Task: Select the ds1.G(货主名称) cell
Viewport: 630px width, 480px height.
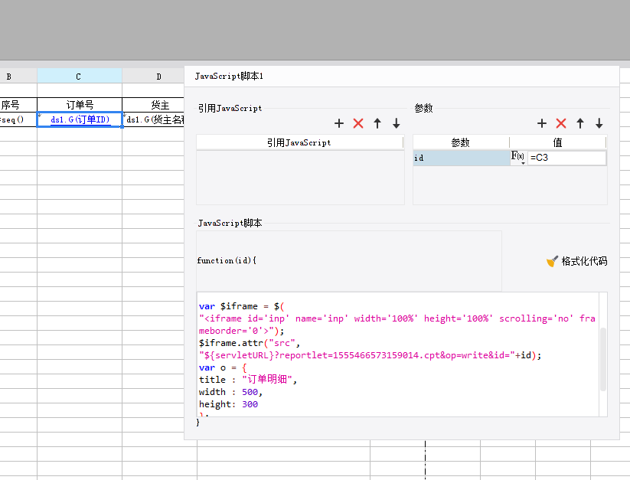Action: (x=154, y=119)
